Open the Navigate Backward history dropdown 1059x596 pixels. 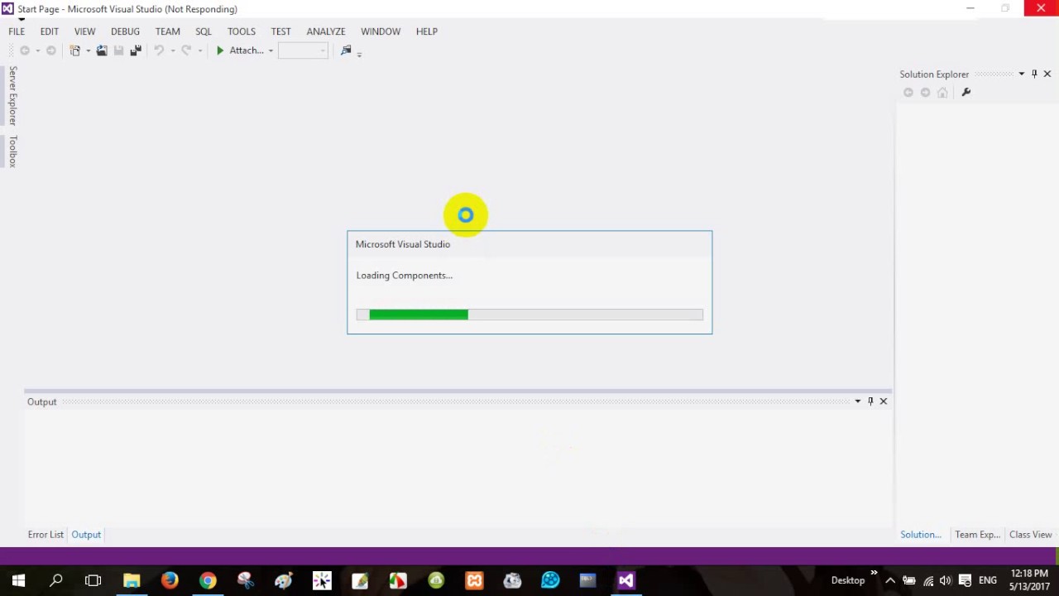(37, 50)
